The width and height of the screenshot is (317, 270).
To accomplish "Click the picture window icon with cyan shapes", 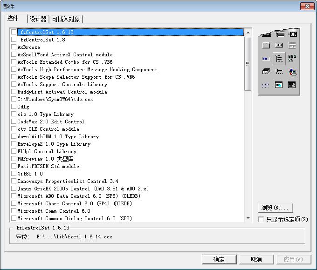I will [279, 85].
